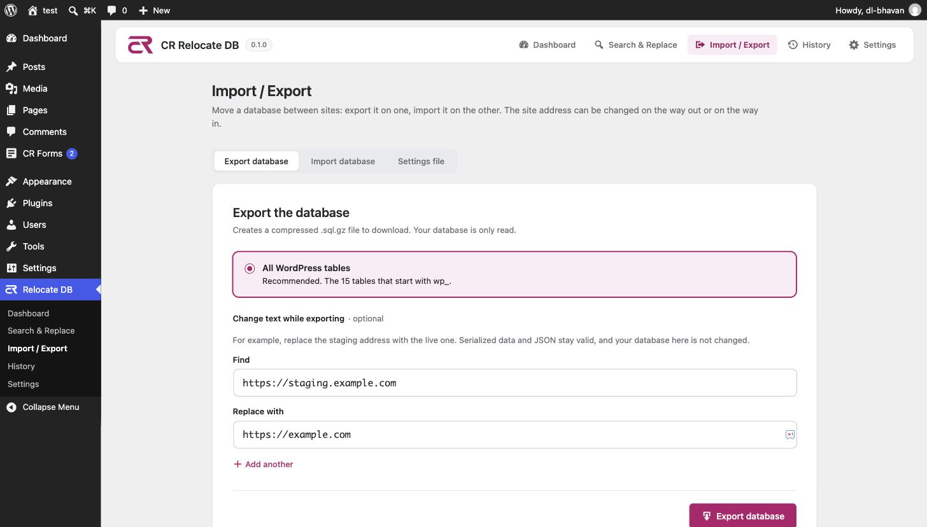
Task: Switch to the Settings file tab
Action: 421,161
